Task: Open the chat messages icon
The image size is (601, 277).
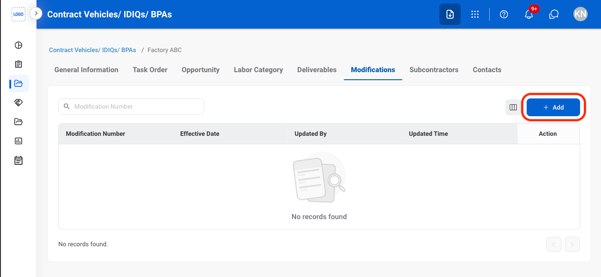Action: (x=554, y=14)
